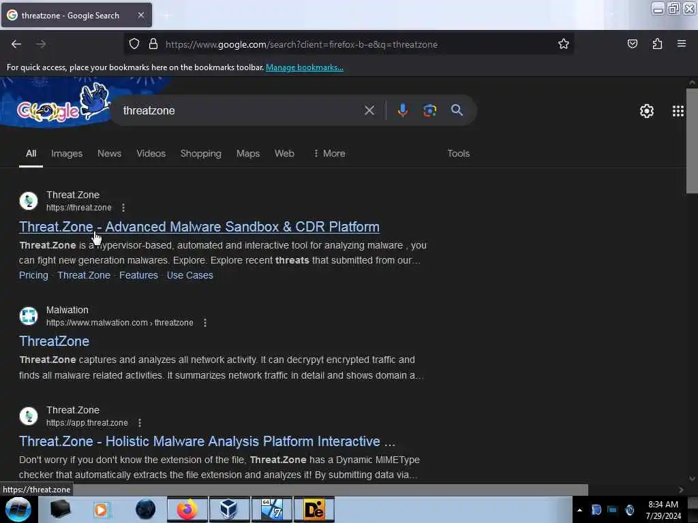Switch to the Videos tab

(151, 153)
